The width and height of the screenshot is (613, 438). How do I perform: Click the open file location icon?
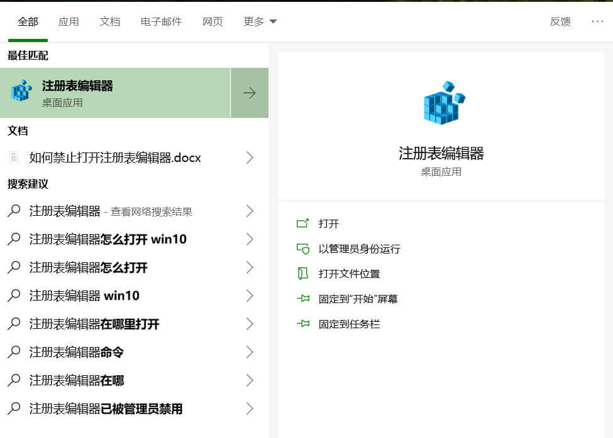[303, 274]
